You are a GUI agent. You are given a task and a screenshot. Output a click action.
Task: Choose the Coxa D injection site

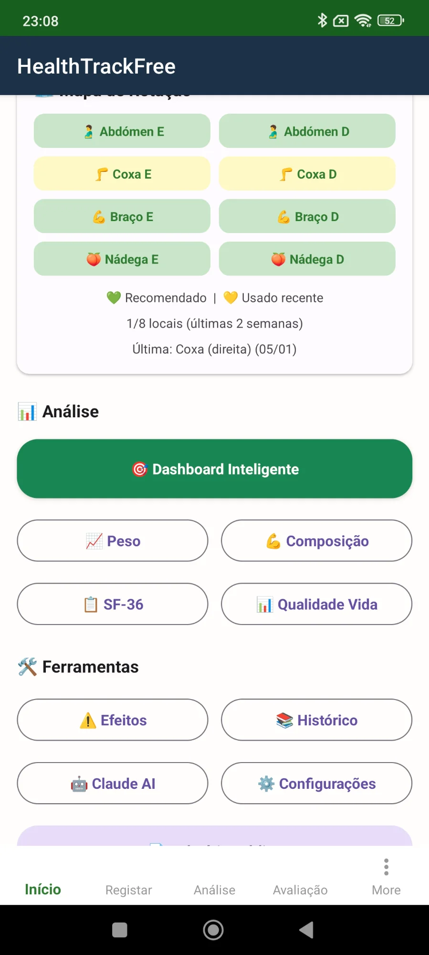click(x=307, y=174)
